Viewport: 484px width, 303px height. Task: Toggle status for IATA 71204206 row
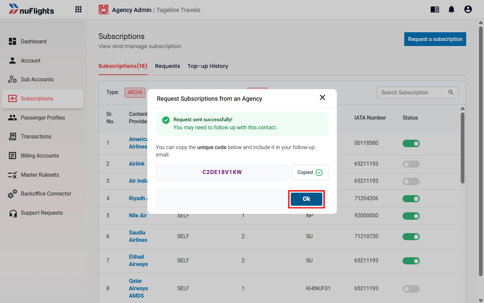point(411,199)
